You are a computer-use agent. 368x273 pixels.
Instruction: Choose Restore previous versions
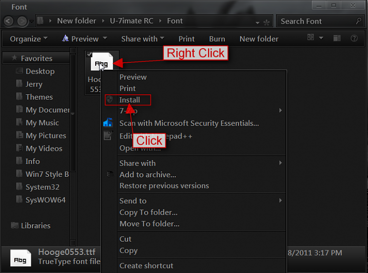click(x=164, y=186)
